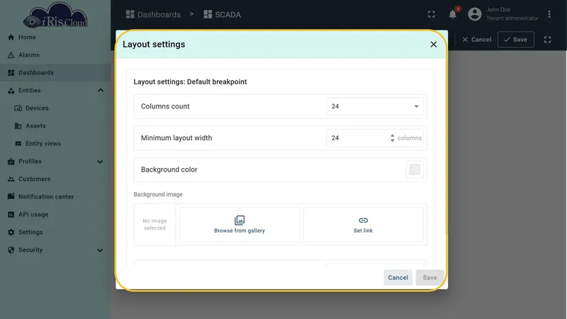
Task: Open the three-dot more options menu
Action: pyautogui.click(x=549, y=14)
